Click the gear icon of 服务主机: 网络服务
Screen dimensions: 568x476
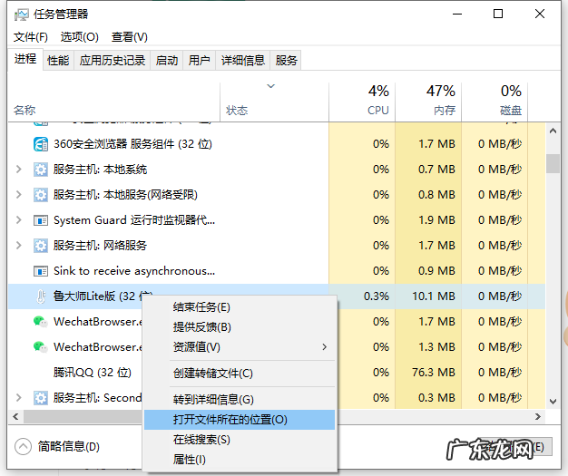pos(41,246)
